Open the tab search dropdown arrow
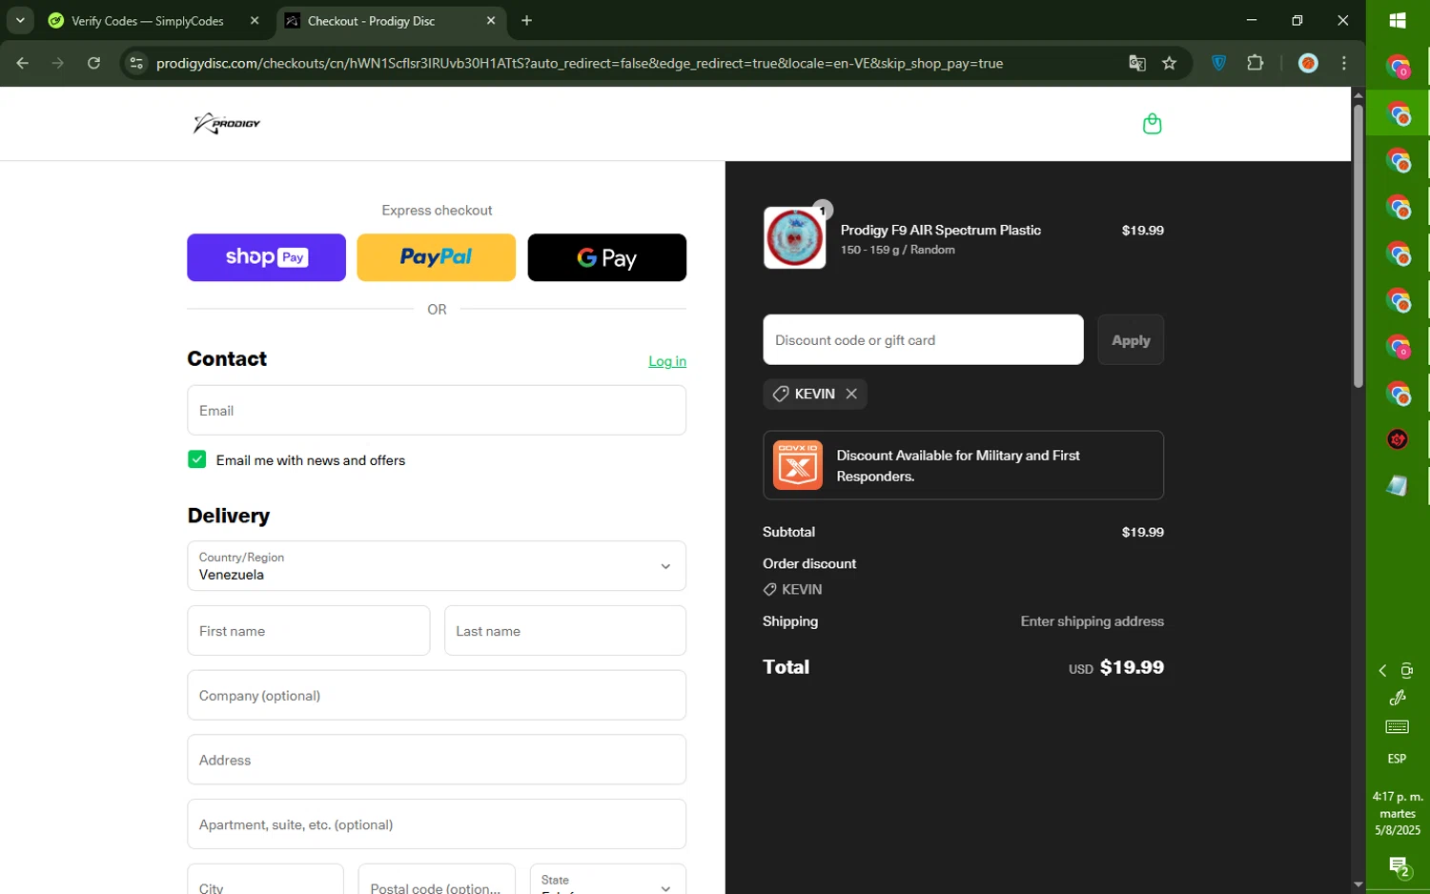1430x894 pixels. (x=20, y=20)
